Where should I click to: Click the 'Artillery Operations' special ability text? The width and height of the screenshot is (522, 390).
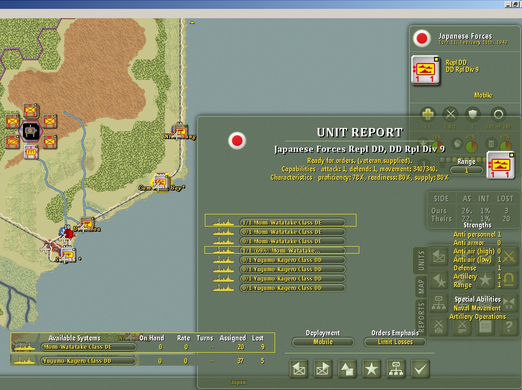(x=478, y=317)
